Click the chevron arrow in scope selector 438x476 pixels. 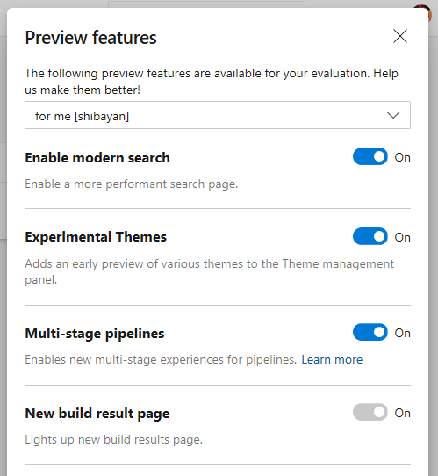click(x=393, y=115)
